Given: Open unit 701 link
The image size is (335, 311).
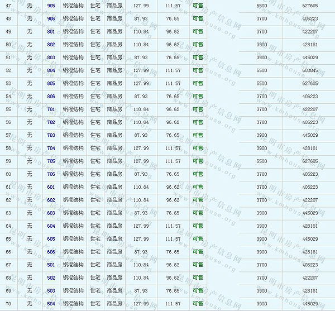Looking at the screenshot, I should 51,109.
